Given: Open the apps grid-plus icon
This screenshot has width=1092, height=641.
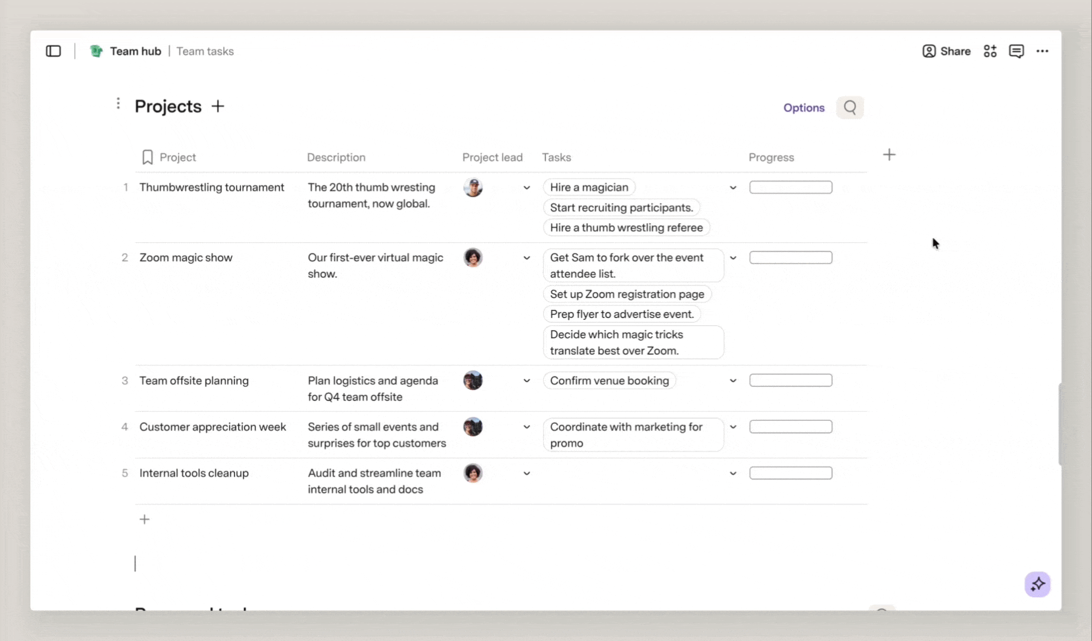Looking at the screenshot, I should [x=990, y=51].
